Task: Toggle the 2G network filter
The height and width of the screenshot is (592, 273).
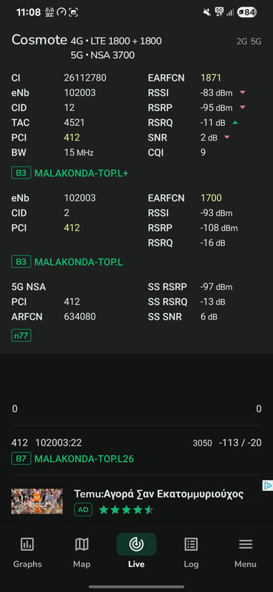Action: click(x=242, y=41)
